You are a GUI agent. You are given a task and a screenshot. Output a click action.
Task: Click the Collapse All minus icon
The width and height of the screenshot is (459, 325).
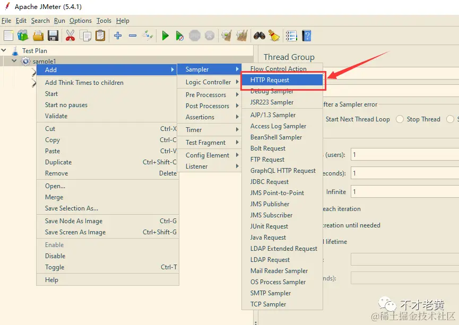(x=133, y=36)
